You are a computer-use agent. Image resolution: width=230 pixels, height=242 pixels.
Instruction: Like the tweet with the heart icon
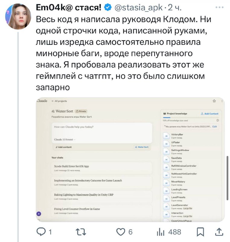click(121, 232)
